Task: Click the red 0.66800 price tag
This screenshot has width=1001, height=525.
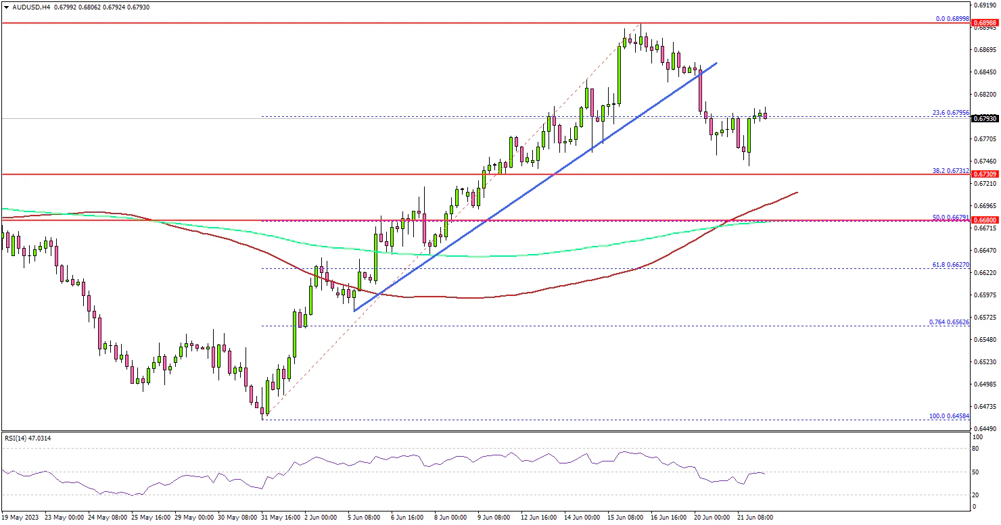Action: [983, 220]
